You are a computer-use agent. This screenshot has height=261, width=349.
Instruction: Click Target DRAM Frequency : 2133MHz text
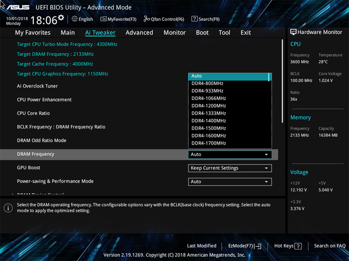click(55, 54)
